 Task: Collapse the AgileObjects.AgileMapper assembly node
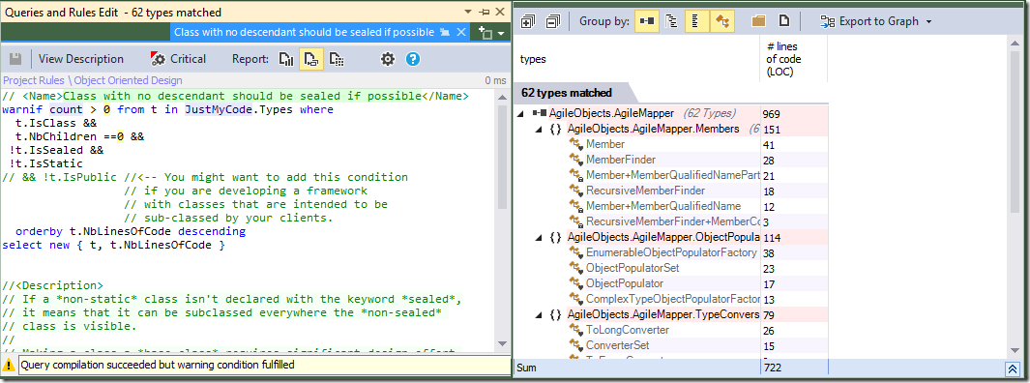tap(521, 113)
